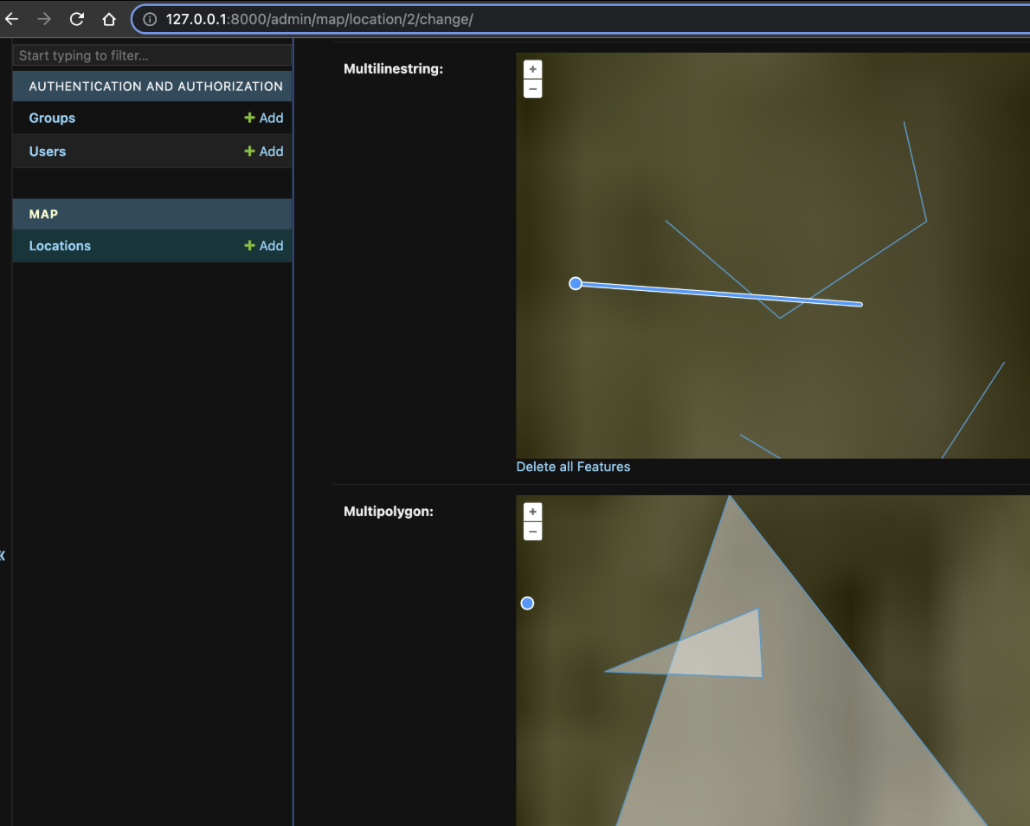
Task: Click Delete all Features under Multilinestring
Action: coord(573,467)
